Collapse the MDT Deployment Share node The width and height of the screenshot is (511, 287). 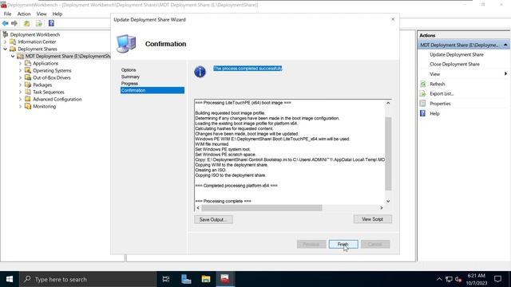click(13, 56)
